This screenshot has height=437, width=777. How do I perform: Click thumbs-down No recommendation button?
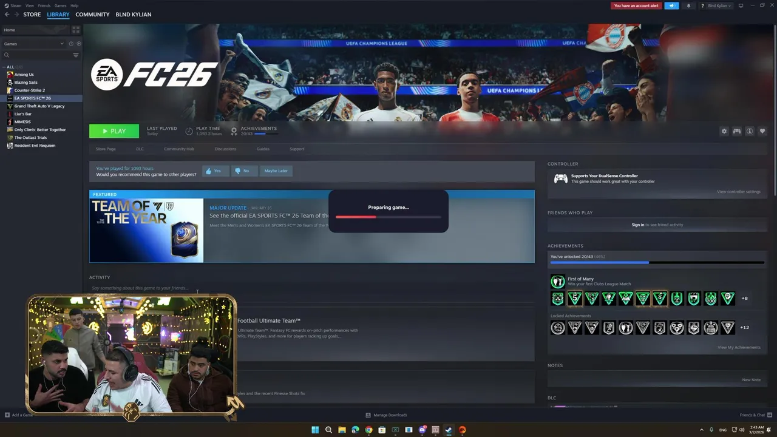(x=244, y=171)
